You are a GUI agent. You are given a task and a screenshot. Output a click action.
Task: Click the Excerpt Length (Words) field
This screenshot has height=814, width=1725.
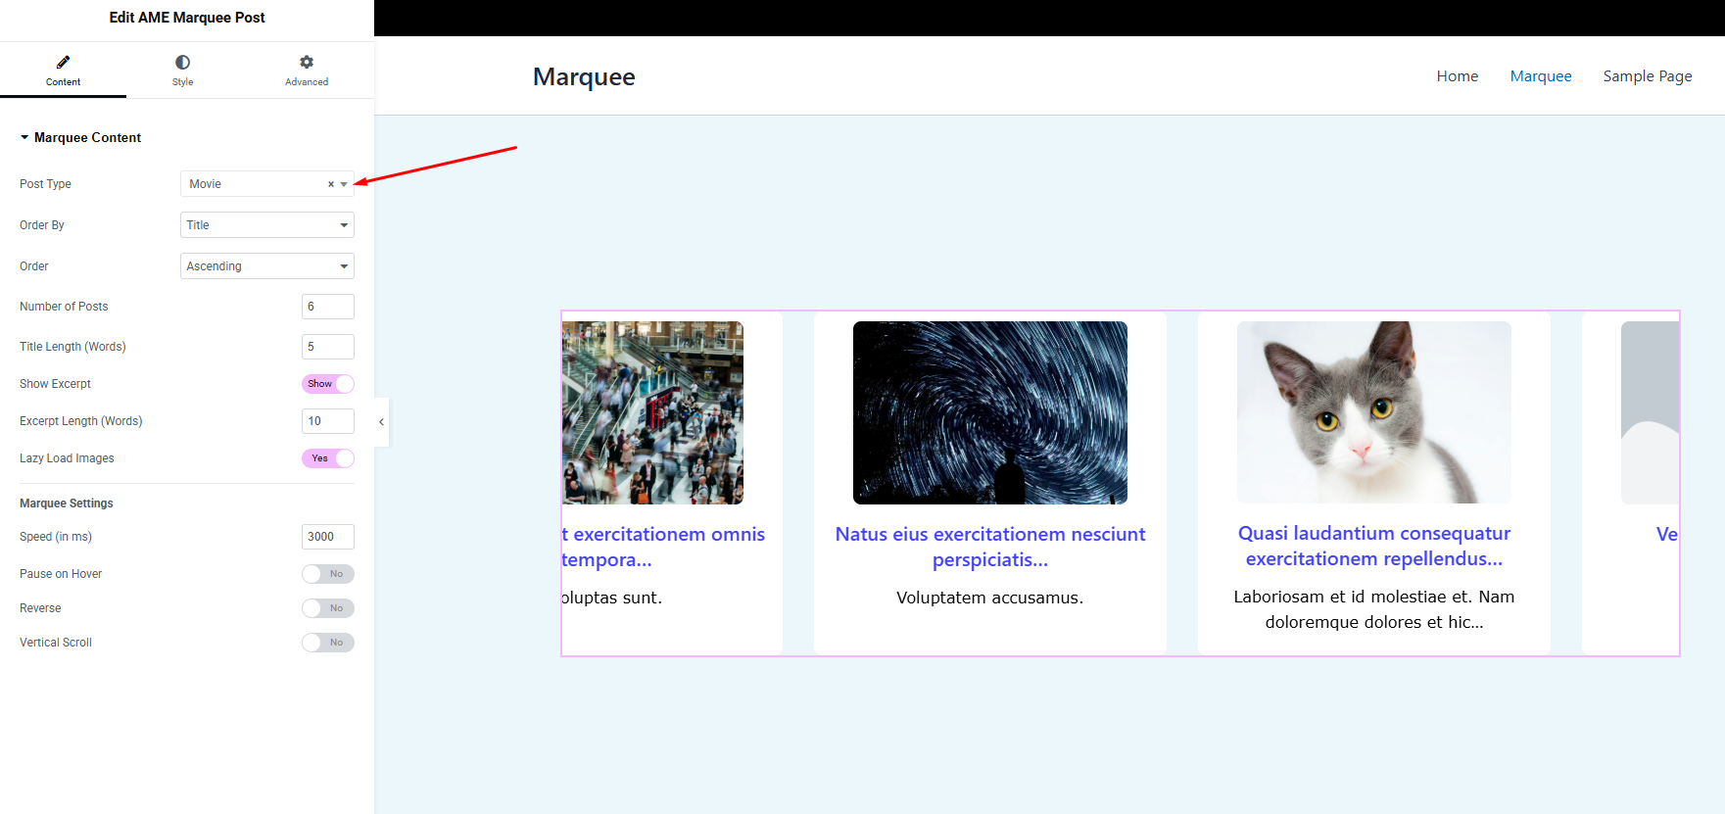point(328,421)
